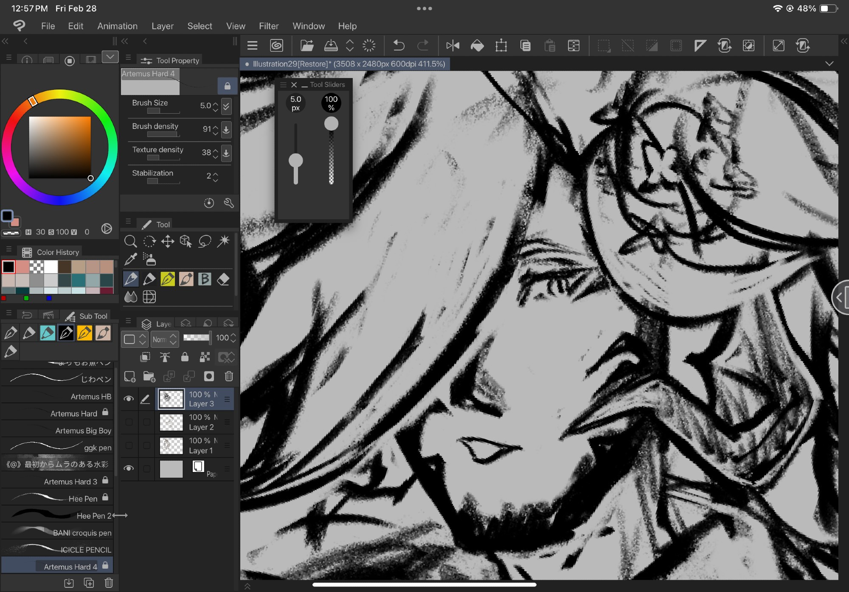Select ICICLE PENCIL brush
849x592 pixels.
(x=57, y=550)
